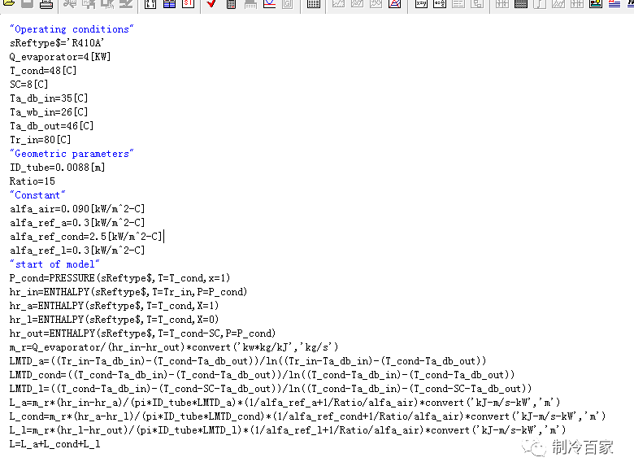The height and width of the screenshot is (475, 634).
Task: Click the Ta_db_out=46[C] line
Action: pyautogui.click(x=51, y=126)
